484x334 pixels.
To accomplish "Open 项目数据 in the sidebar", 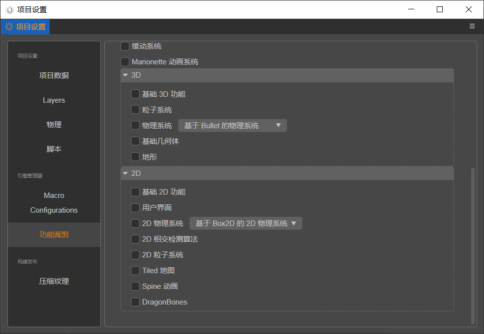I will pyautogui.click(x=54, y=76).
